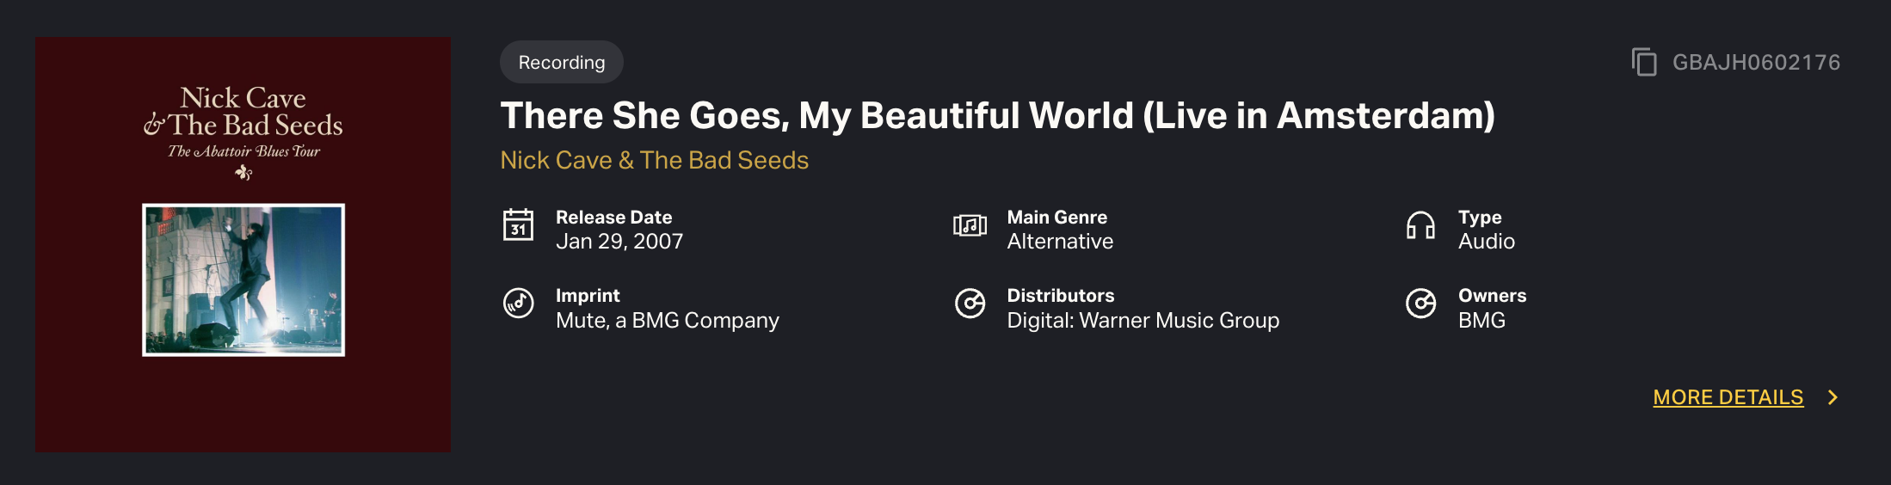Click the Audio type value

[1486, 242]
